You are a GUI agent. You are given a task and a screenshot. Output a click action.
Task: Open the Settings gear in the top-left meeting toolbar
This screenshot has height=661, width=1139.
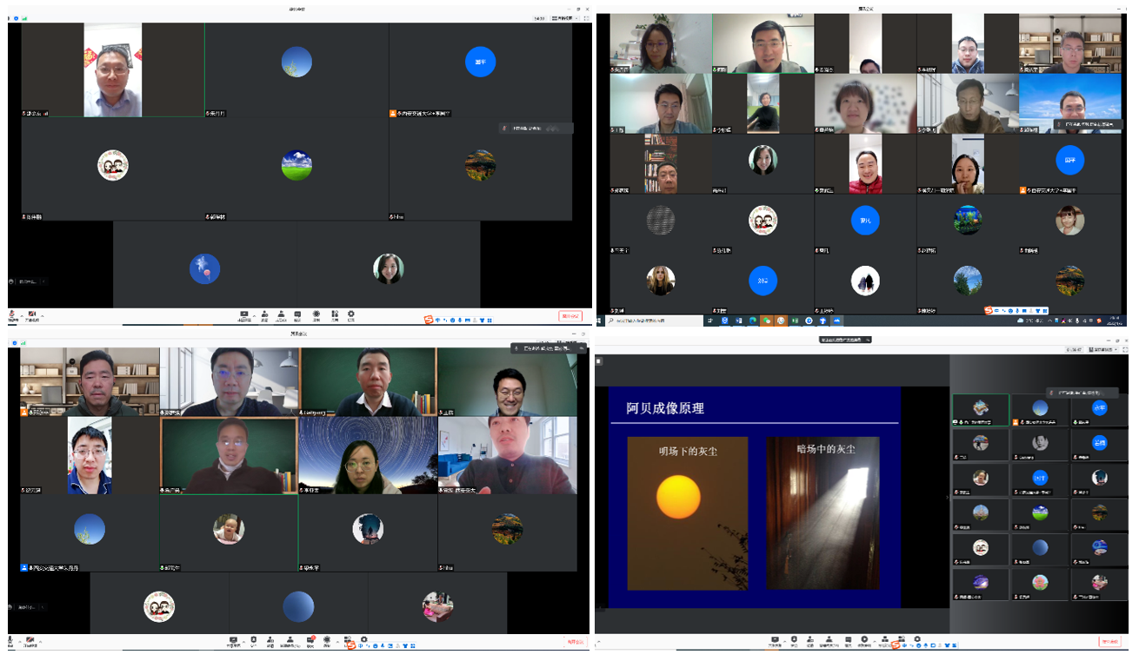click(351, 314)
